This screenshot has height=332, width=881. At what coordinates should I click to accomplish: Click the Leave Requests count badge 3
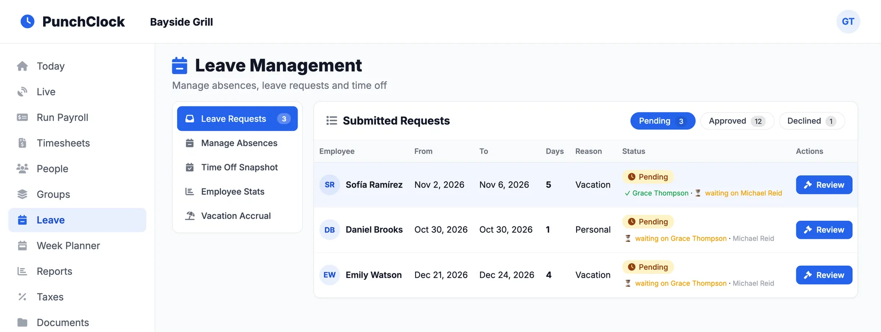[284, 119]
